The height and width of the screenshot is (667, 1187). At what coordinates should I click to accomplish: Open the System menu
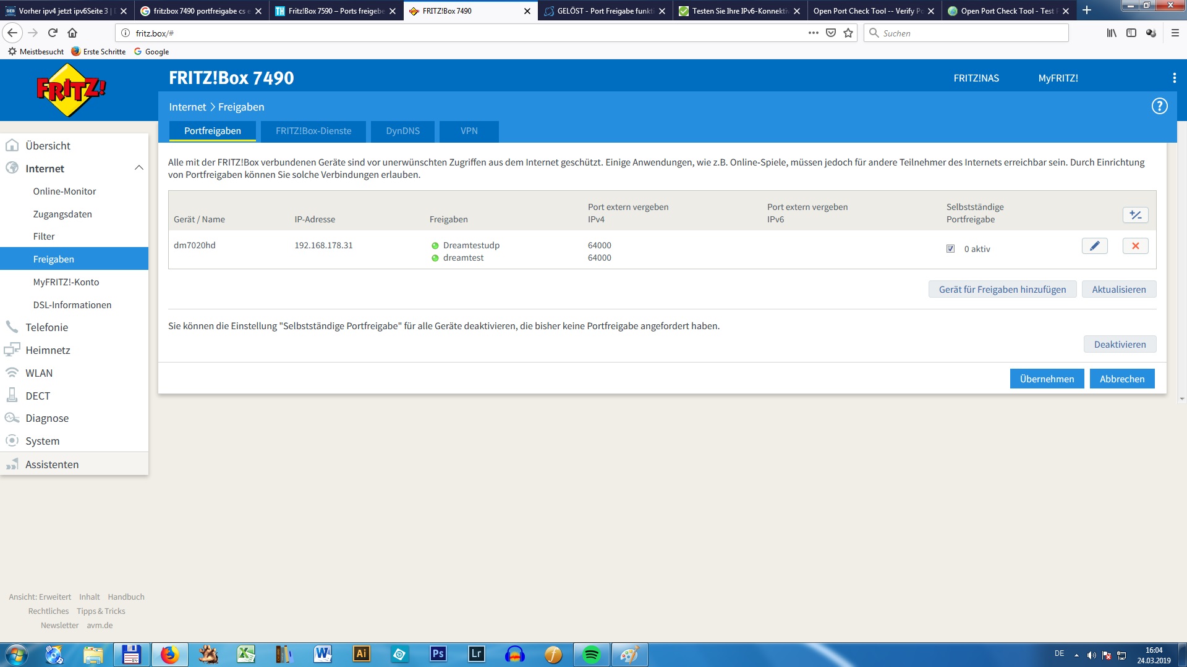click(43, 441)
